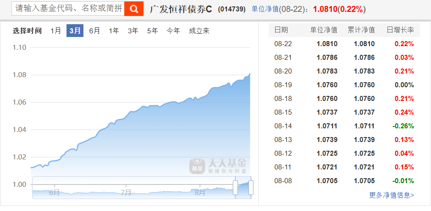Select the 6月 time range tab

94,31
